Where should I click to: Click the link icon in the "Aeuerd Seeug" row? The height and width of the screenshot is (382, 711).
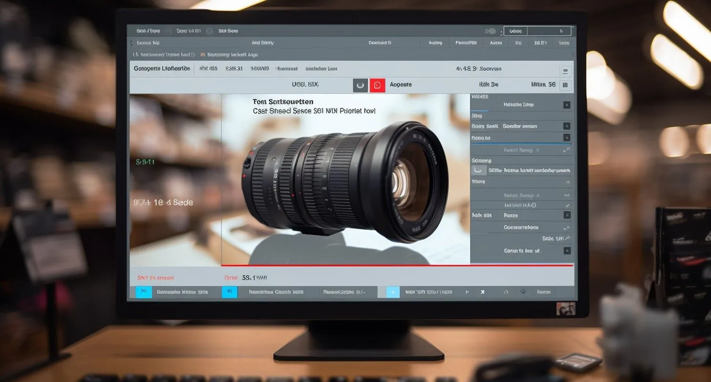pos(567,150)
